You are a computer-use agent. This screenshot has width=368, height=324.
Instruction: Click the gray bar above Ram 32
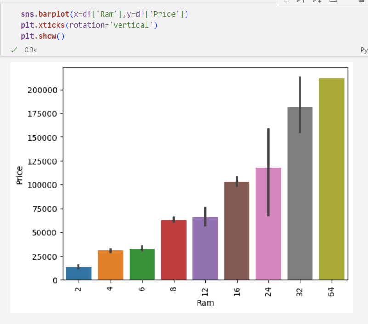click(300, 193)
